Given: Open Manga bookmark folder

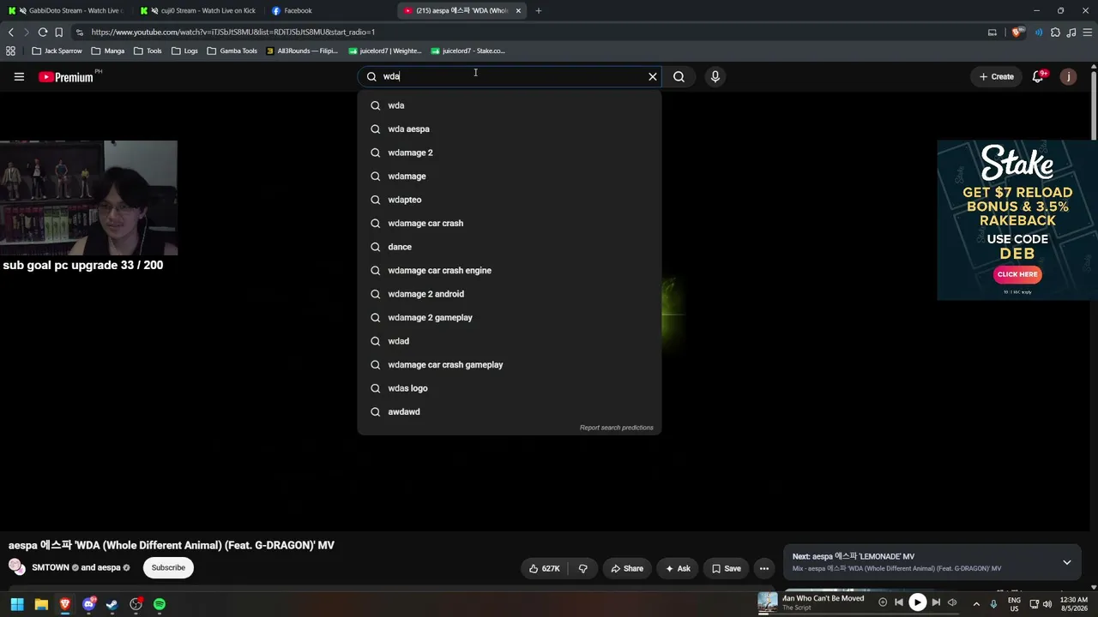Looking at the screenshot, I should point(107,51).
